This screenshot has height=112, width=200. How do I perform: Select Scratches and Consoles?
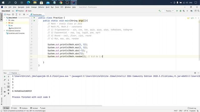tap(15, 33)
